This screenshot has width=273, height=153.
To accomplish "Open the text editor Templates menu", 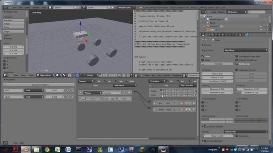I will tap(176, 76).
